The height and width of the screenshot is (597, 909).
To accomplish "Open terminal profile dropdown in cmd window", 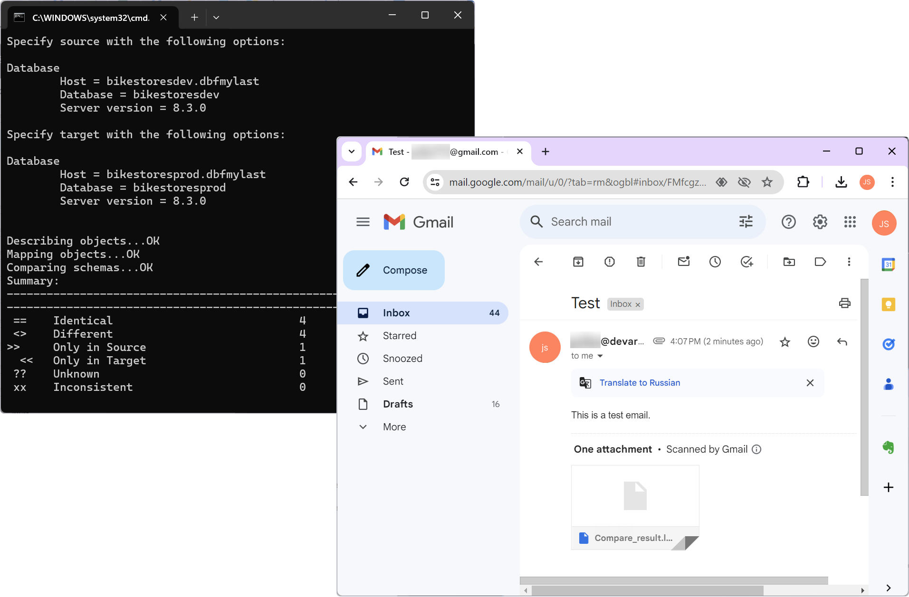I will pyautogui.click(x=216, y=18).
